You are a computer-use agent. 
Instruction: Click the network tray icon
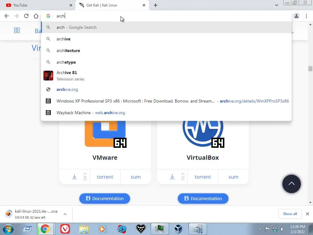[275, 229]
